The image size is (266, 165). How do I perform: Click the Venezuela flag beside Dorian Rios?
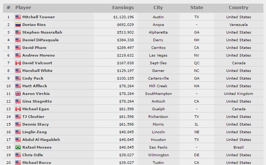[x=18, y=24]
